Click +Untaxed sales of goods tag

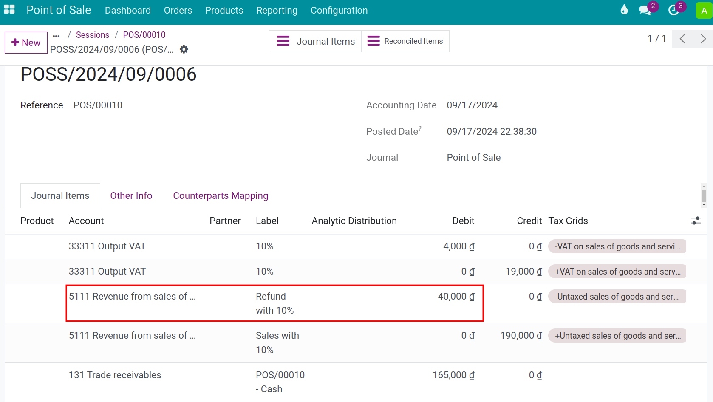pos(617,336)
